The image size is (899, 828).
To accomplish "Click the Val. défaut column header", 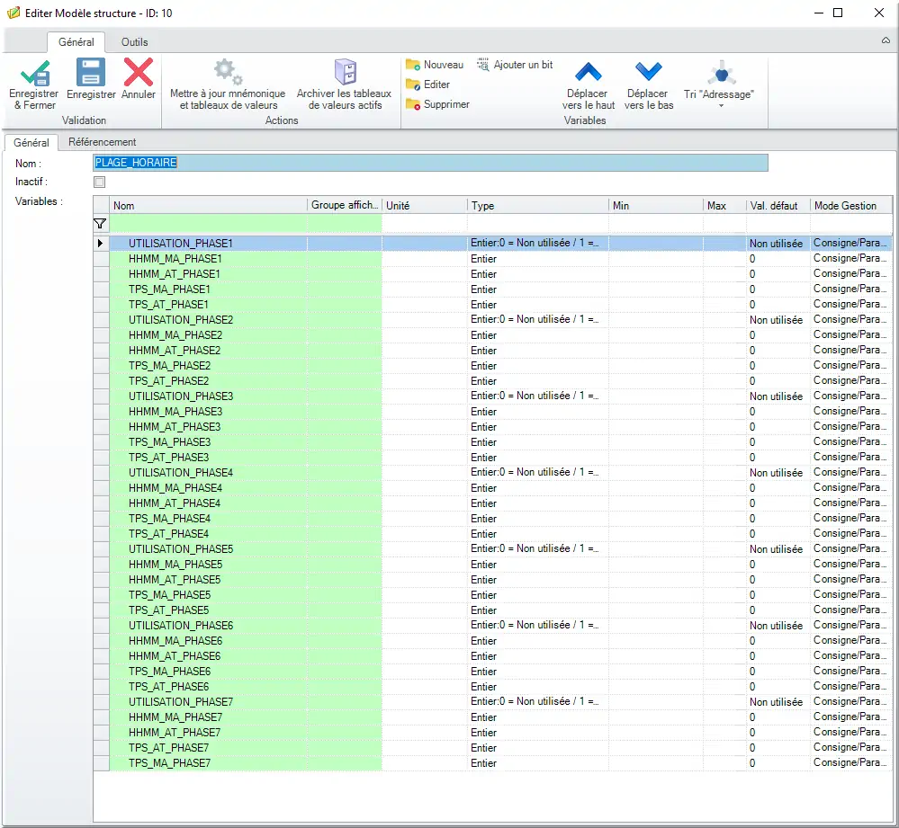I will [x=778, y=206].
